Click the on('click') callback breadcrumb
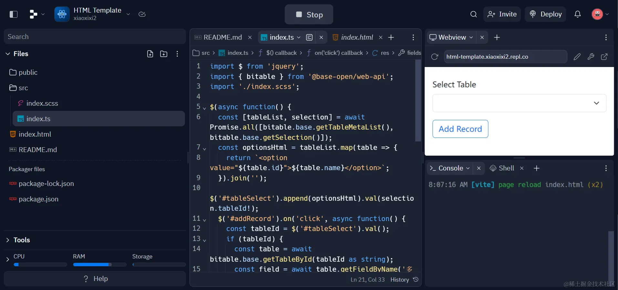The height and width of the screenshot is (290, 618). coord(335,53)
